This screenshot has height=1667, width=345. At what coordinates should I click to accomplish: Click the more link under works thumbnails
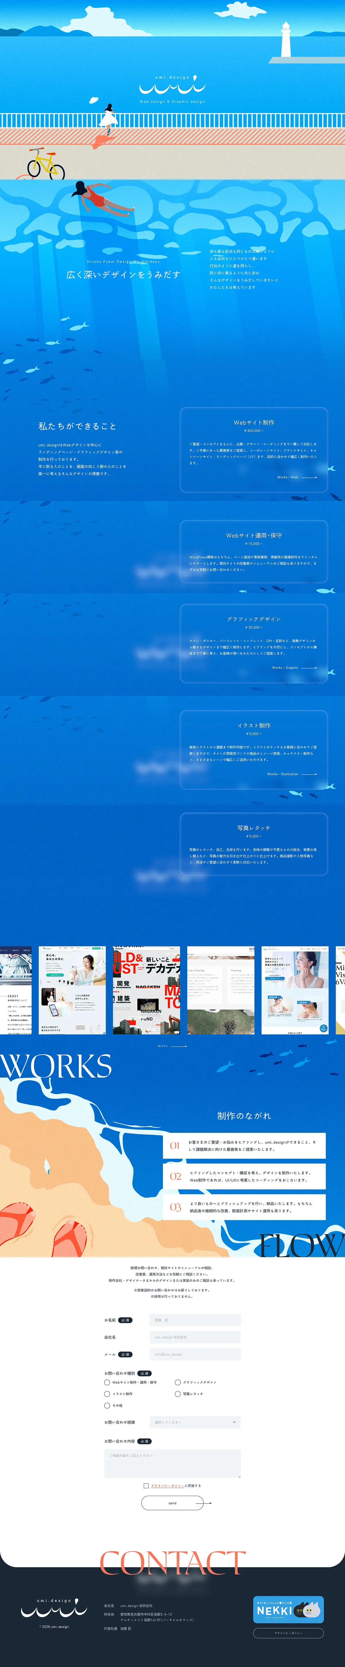pos(172,1046)
